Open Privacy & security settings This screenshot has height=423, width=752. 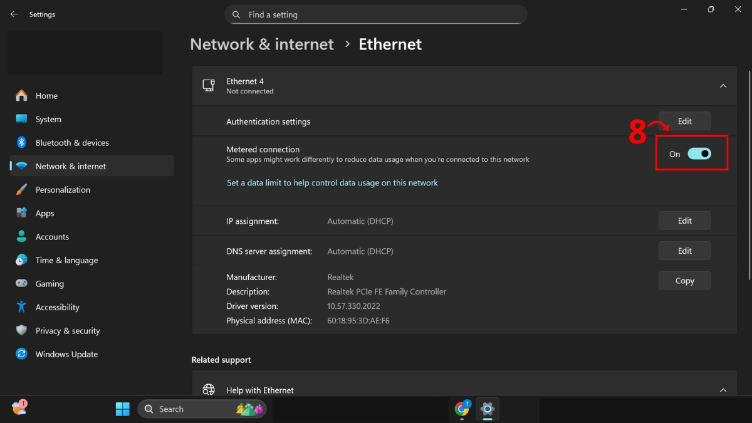point(68,330)
